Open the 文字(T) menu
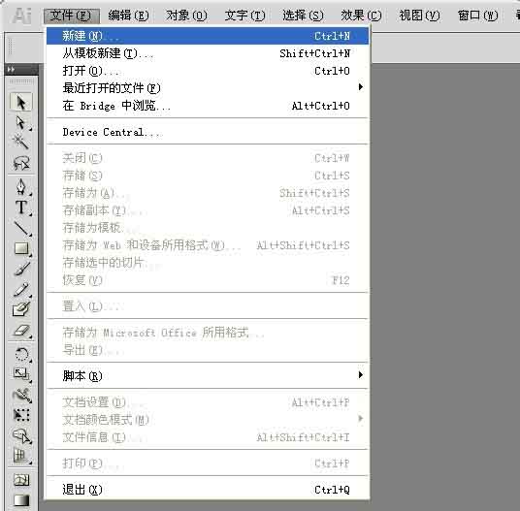Viewport: 520px width, 511px height. pos(245,16)
